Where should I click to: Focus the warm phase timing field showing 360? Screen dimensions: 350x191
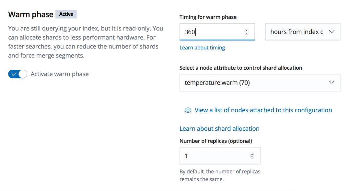point(211,32)
